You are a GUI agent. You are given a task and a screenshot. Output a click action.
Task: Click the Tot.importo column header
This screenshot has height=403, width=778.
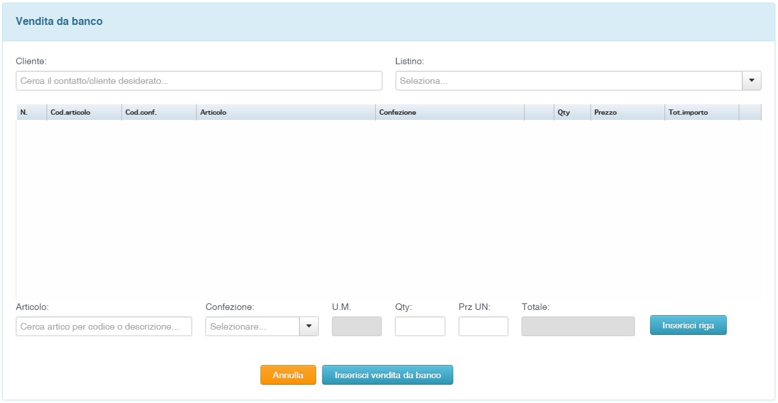pos(701,112)
